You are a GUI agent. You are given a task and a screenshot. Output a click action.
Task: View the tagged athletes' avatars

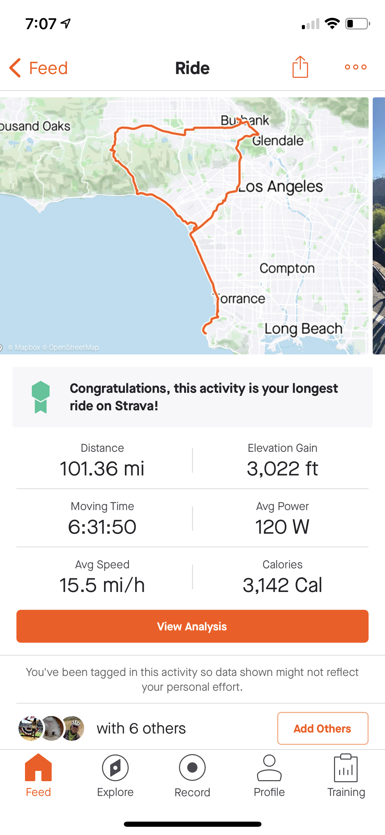[x=51, y=728]
